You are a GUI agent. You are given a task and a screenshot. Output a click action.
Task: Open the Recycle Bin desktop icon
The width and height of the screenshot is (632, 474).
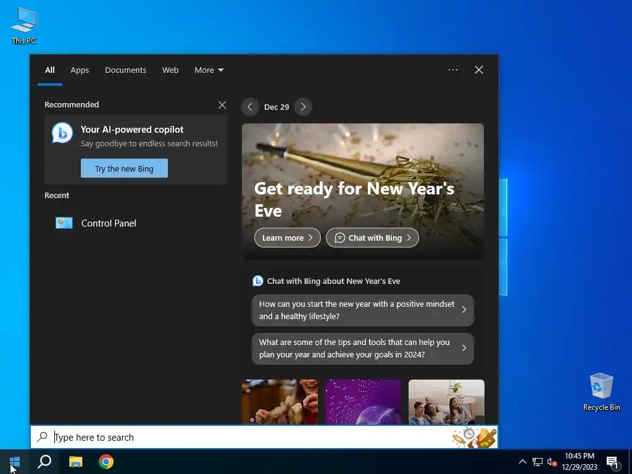601,392
